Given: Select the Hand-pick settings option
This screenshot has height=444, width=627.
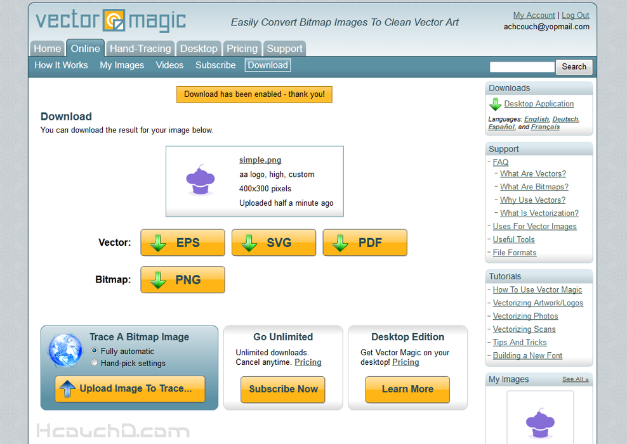Looking at the screenshot, I should [95, 363].
